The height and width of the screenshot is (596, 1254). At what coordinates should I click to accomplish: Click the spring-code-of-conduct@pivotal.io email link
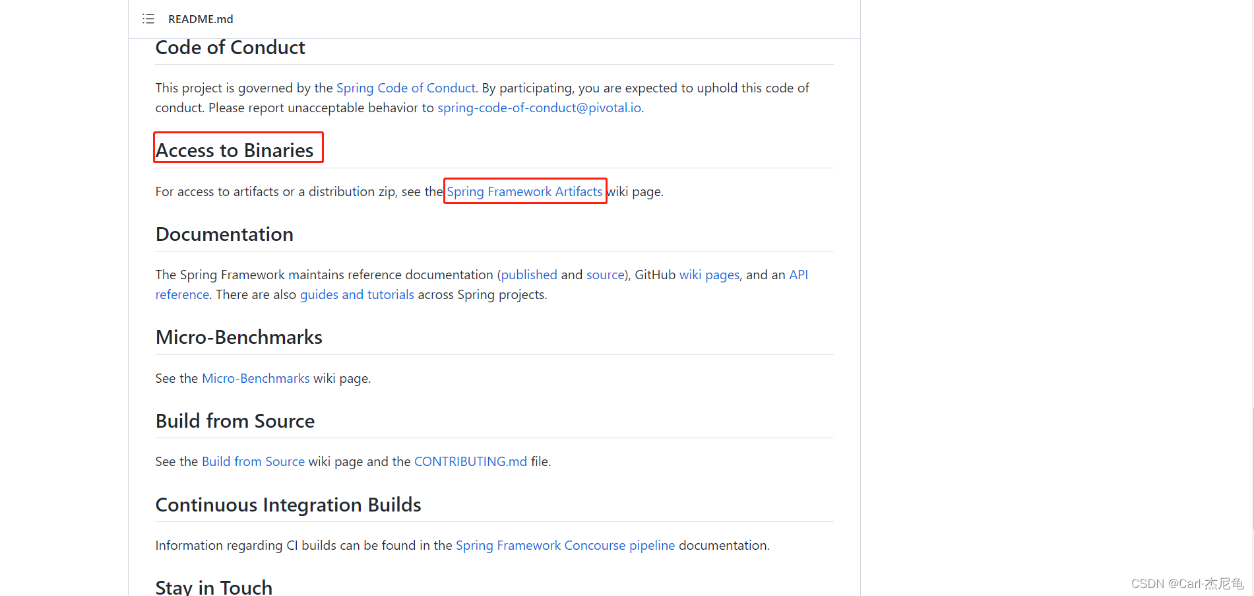(539, 108)
